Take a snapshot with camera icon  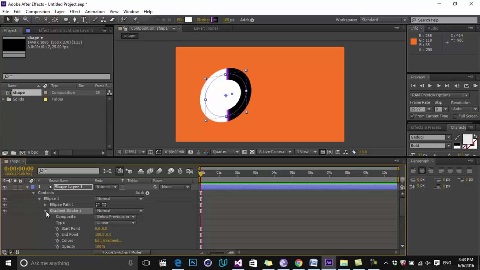click(190, 152)
